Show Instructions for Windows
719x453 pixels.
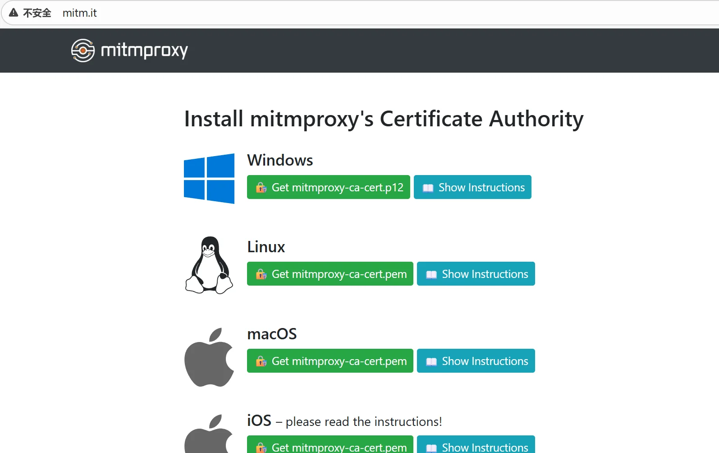pyautogui.click(x=472, y=187)
